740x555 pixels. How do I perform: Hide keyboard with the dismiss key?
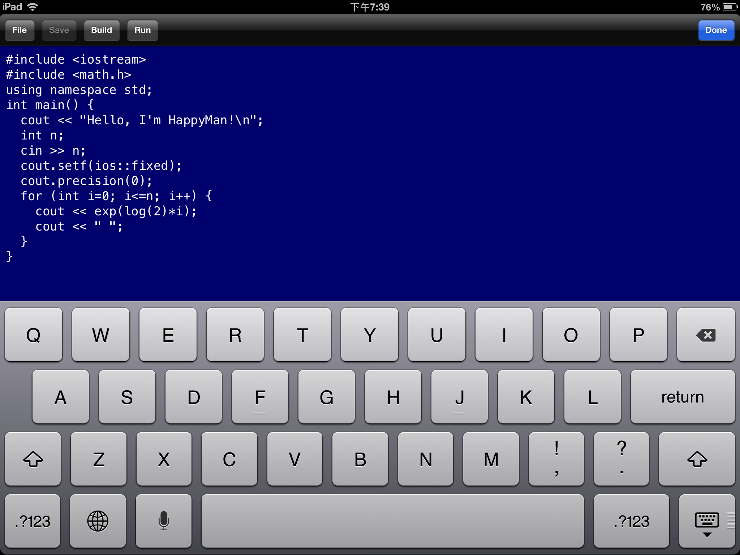(x=707, y=521)
